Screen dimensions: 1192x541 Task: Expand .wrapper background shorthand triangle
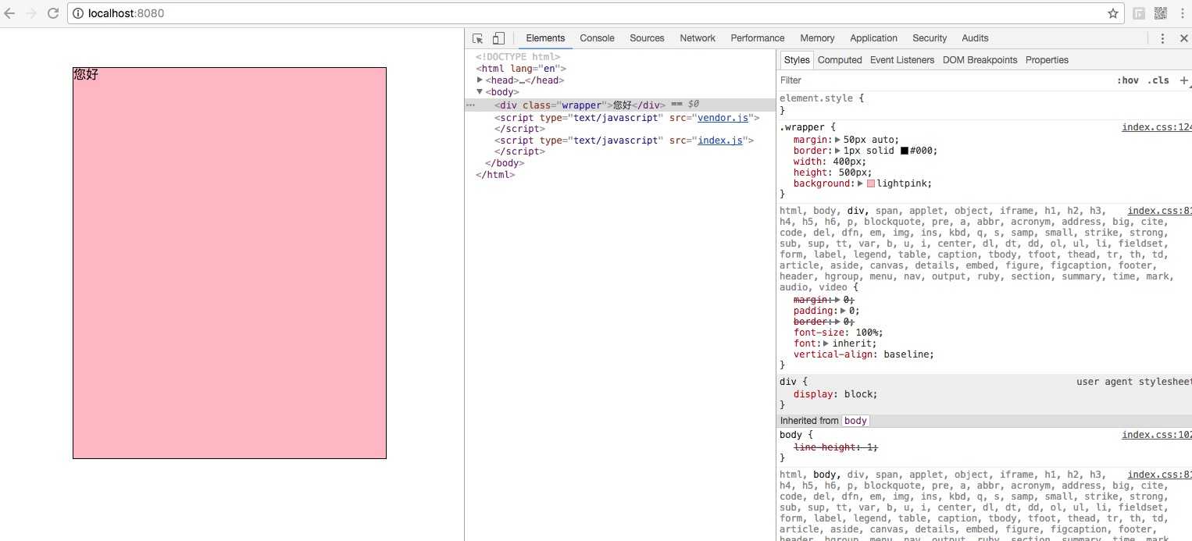(861, 183)
